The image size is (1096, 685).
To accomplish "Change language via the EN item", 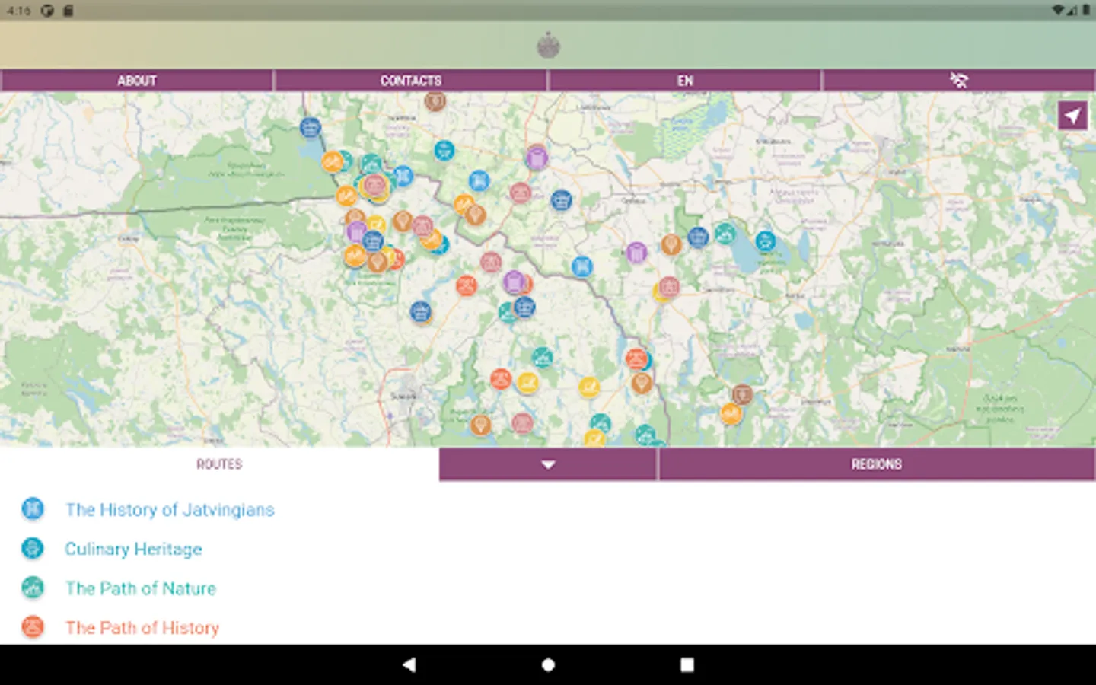I will point(685,80).
